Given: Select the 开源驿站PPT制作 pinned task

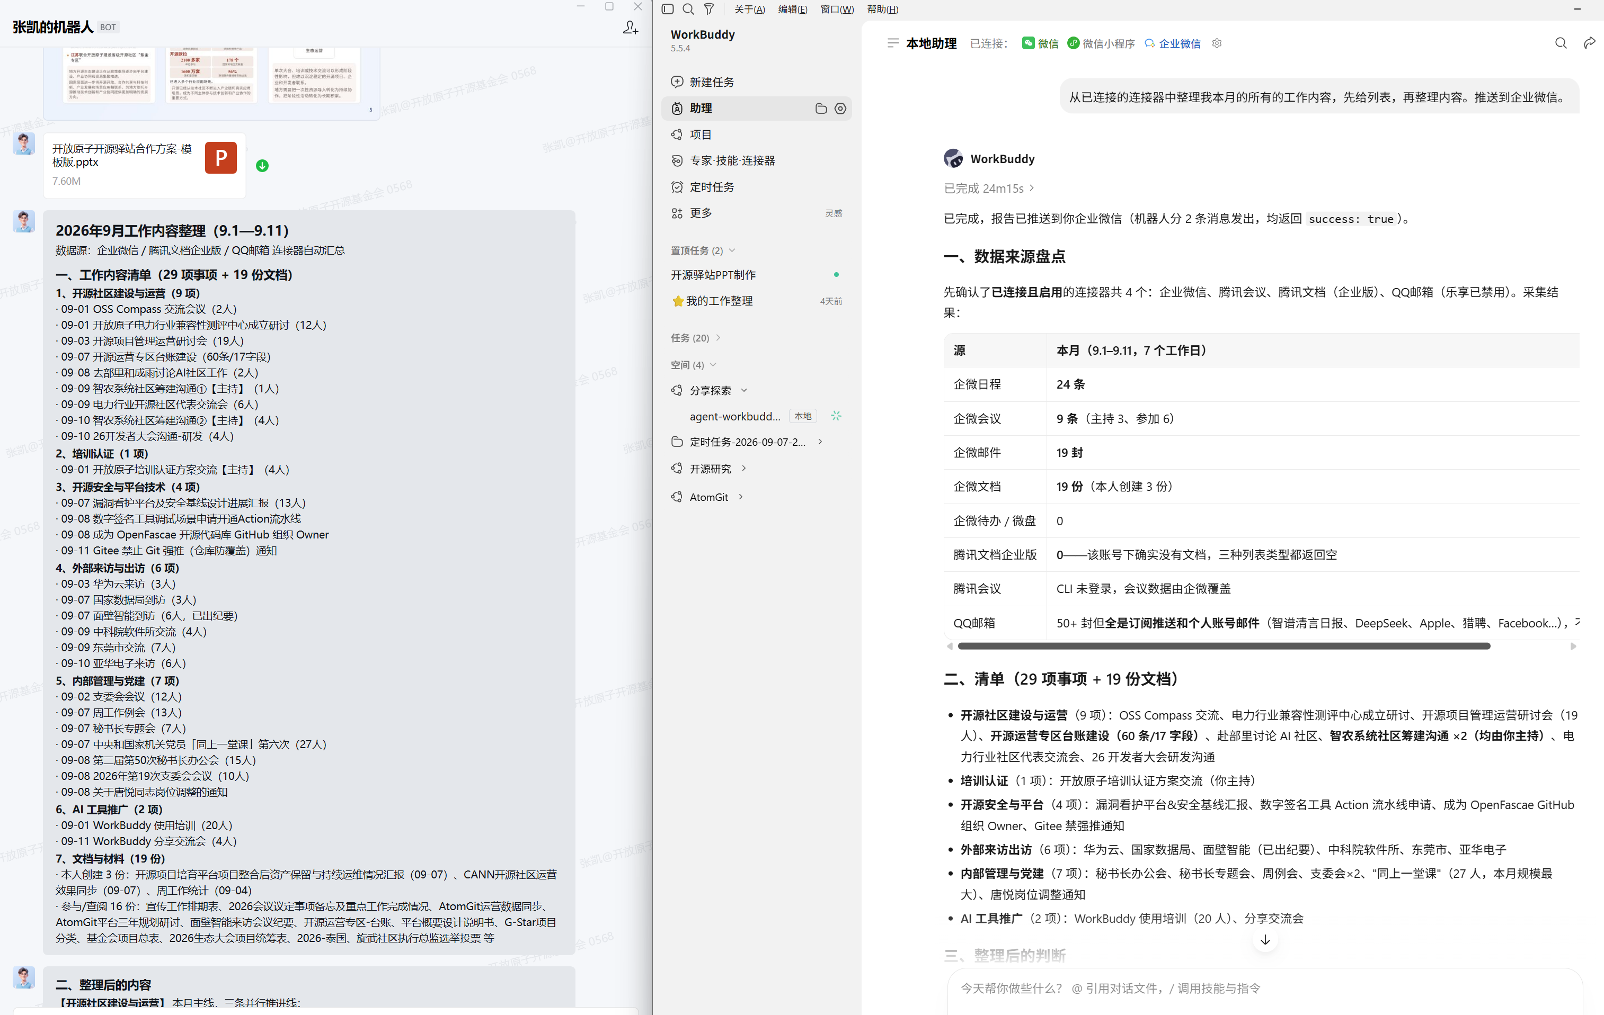Looking at the screenshot, I should click(x=757, y=275).
